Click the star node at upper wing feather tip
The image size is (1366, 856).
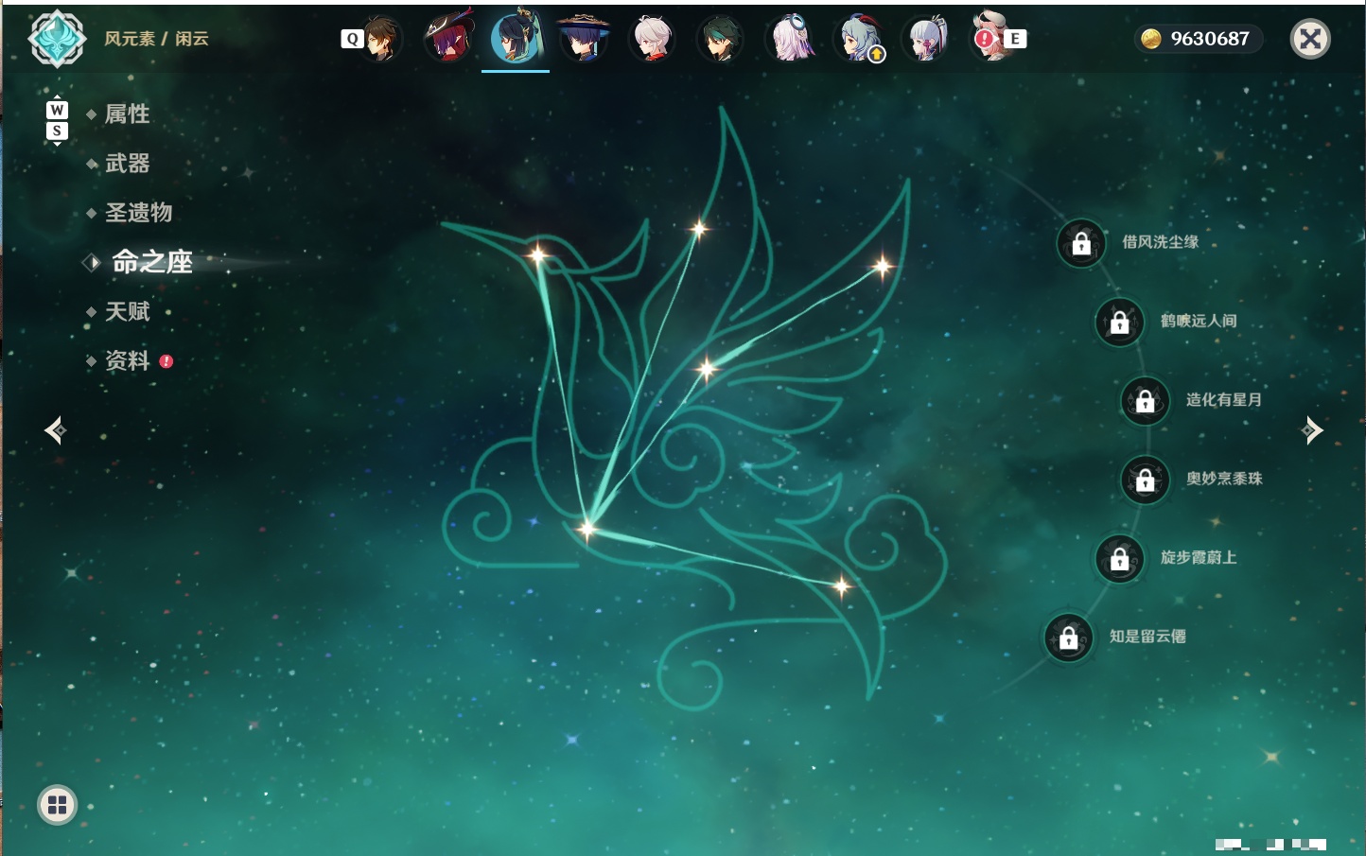[x=699, y=228]
